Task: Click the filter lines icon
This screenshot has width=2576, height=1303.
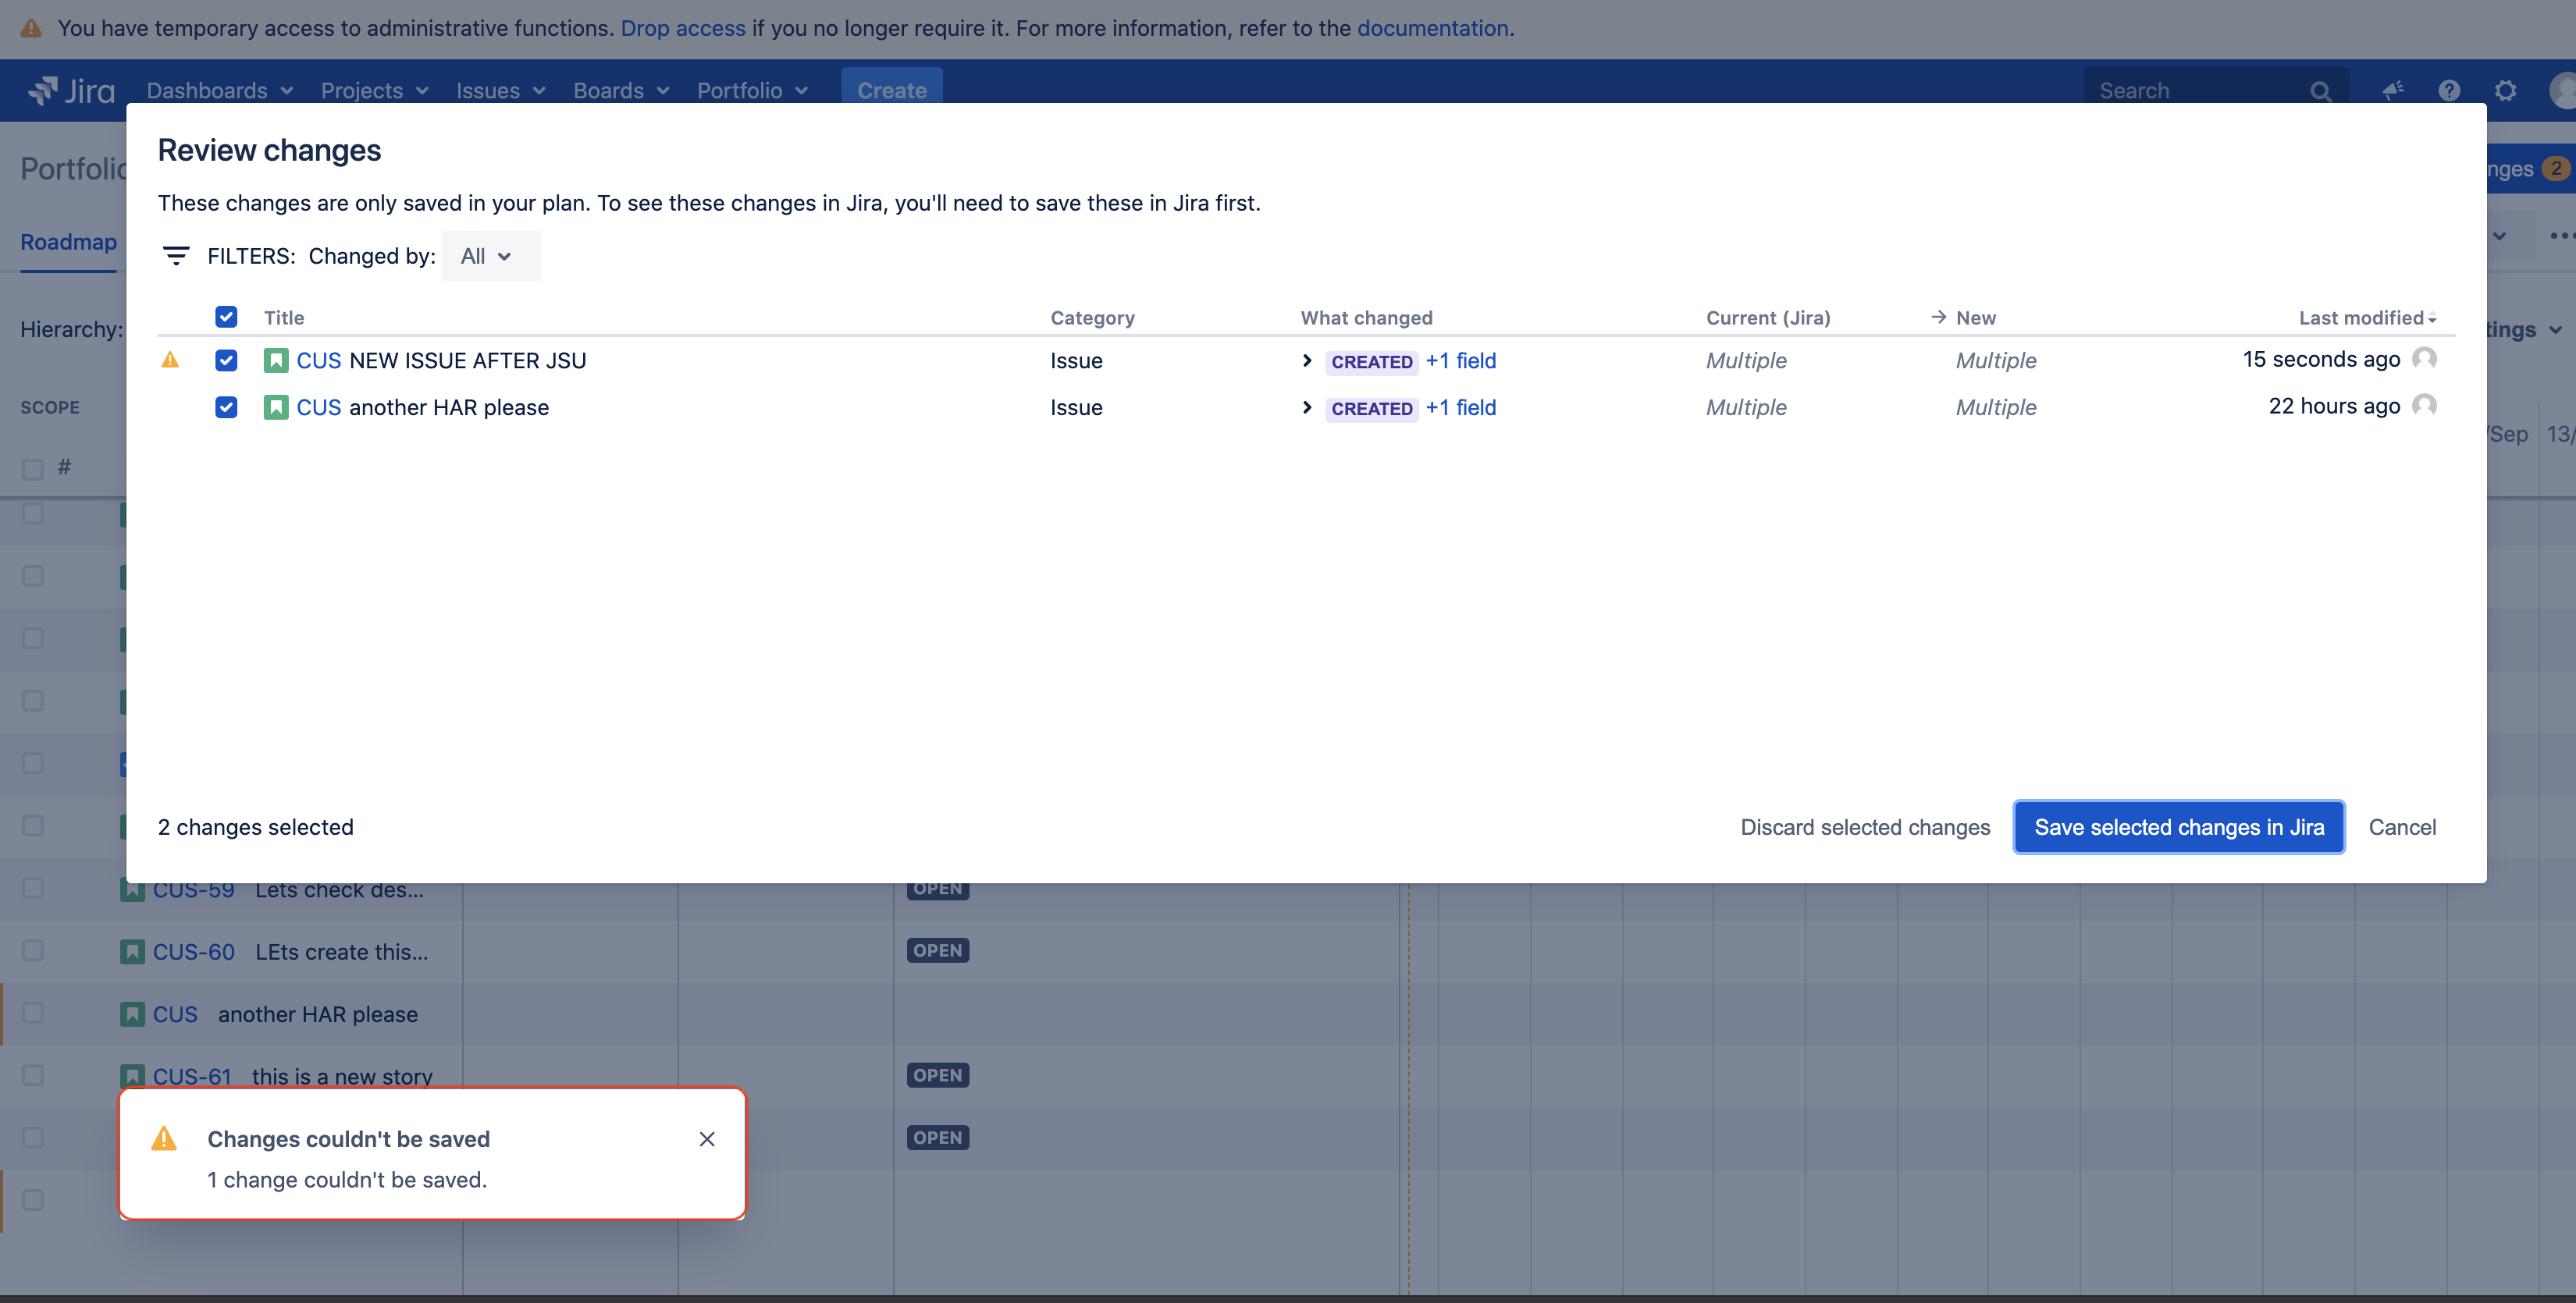Action: tap(176, 256)
